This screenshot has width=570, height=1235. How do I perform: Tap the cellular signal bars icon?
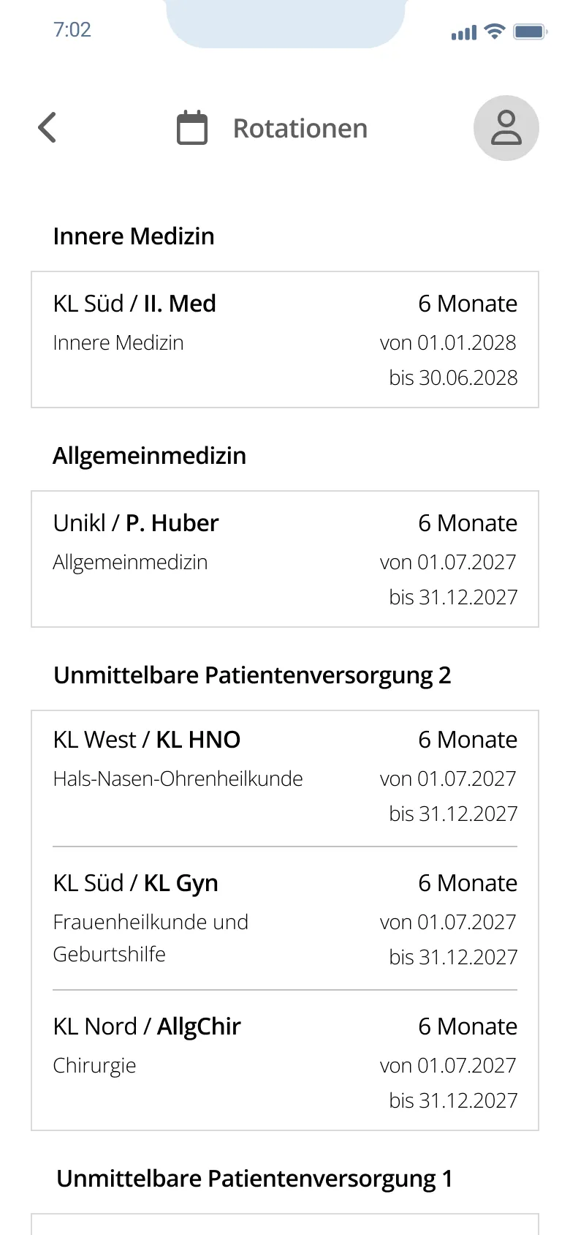click(x=464, y=33)
